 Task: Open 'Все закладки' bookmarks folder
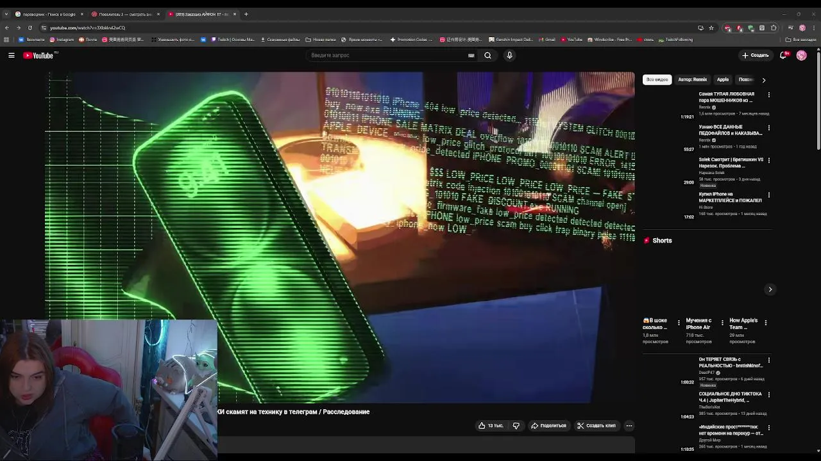[x=801, y=40]
